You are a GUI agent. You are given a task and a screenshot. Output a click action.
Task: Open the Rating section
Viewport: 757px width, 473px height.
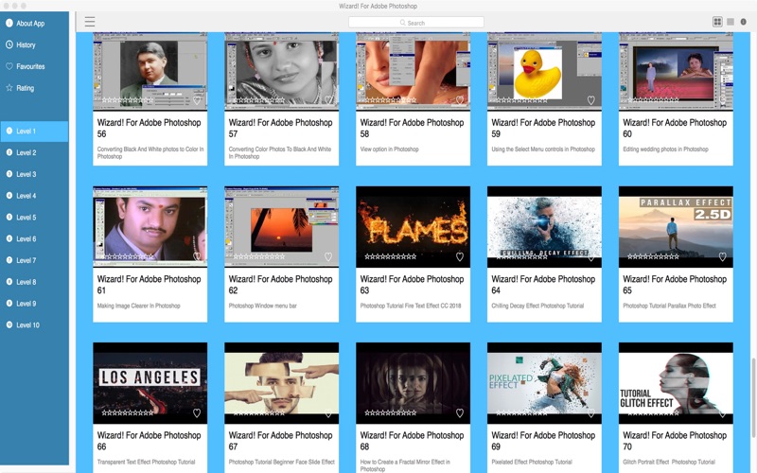(20, 88)
